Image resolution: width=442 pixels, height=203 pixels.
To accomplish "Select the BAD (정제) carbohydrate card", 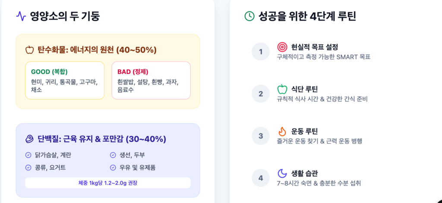I will coord(151,81).
